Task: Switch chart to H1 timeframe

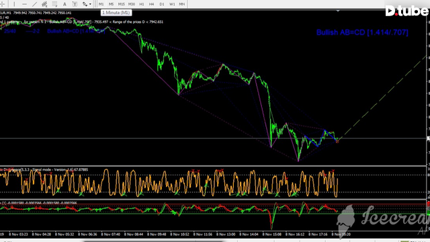Action: click(142, 4)
